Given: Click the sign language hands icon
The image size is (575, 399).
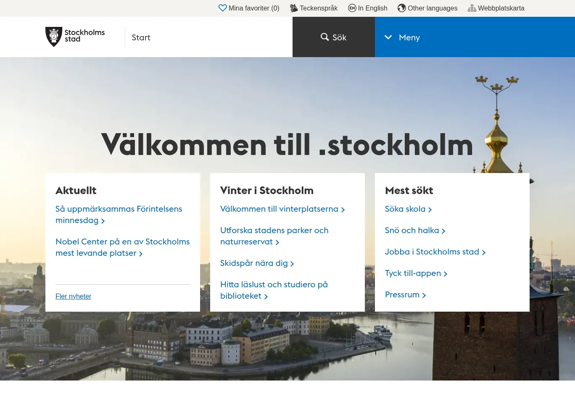Looking at the screenshot, I should (x=294, y=8).
